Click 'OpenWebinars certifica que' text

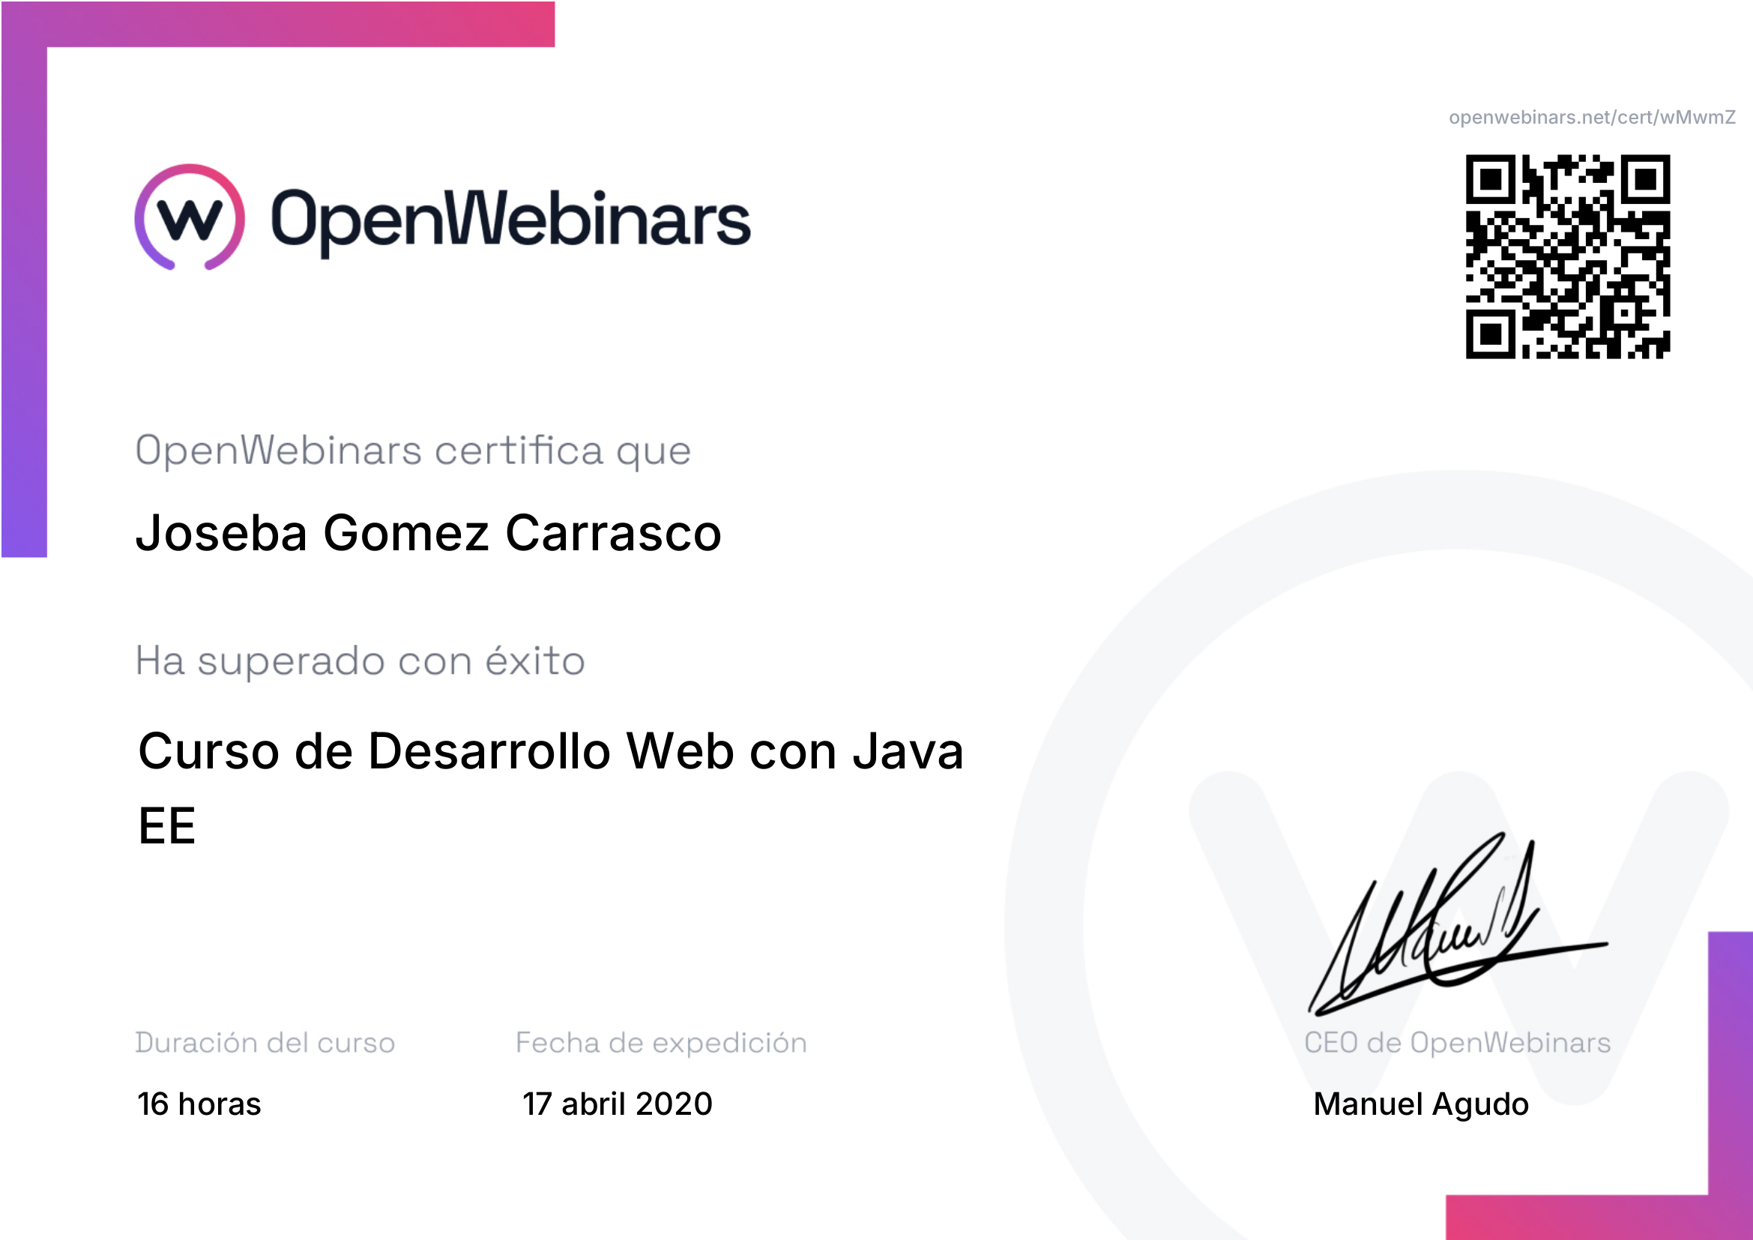tap(413, 451)
